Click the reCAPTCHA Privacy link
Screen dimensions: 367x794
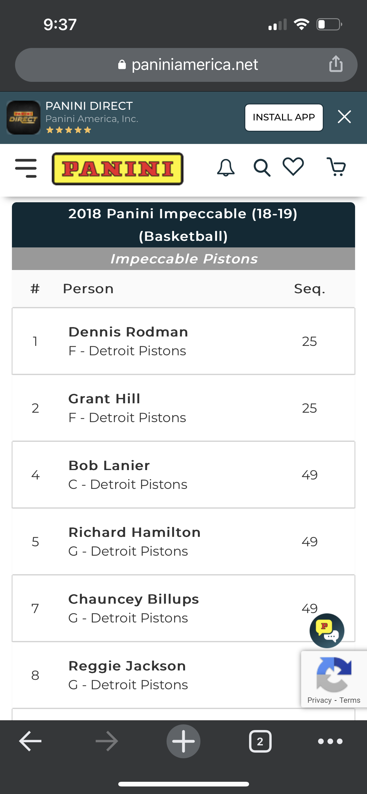click(x=319, y=700)
